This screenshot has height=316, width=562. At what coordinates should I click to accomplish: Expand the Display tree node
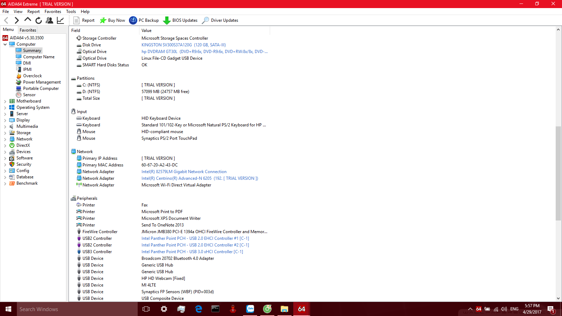tap(5, 120)
